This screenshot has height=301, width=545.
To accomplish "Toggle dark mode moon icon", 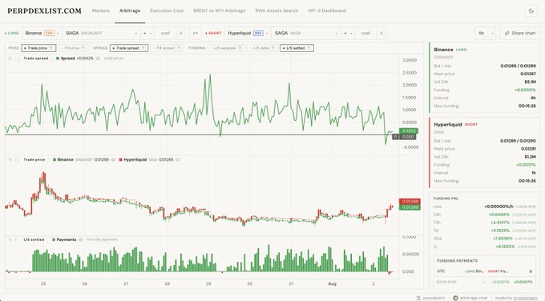I will [531, 10].
